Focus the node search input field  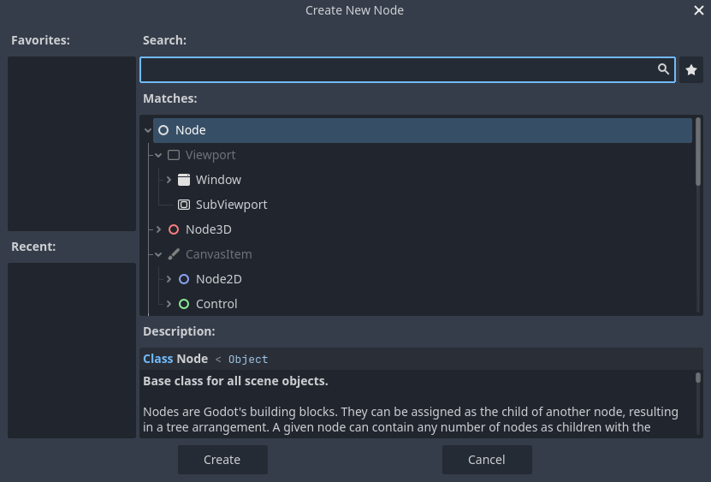click(397, 70)
